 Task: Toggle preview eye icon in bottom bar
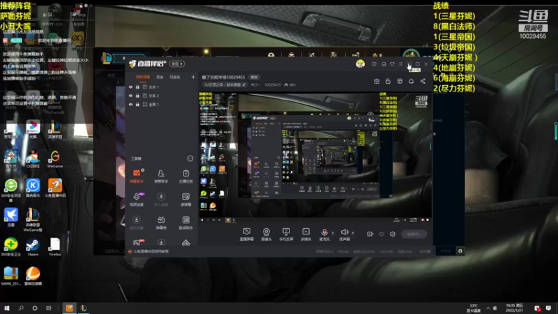382,234
